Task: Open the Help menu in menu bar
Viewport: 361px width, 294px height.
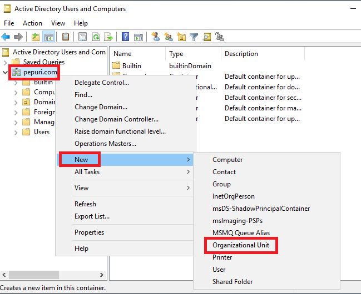Action: [81, 23]
